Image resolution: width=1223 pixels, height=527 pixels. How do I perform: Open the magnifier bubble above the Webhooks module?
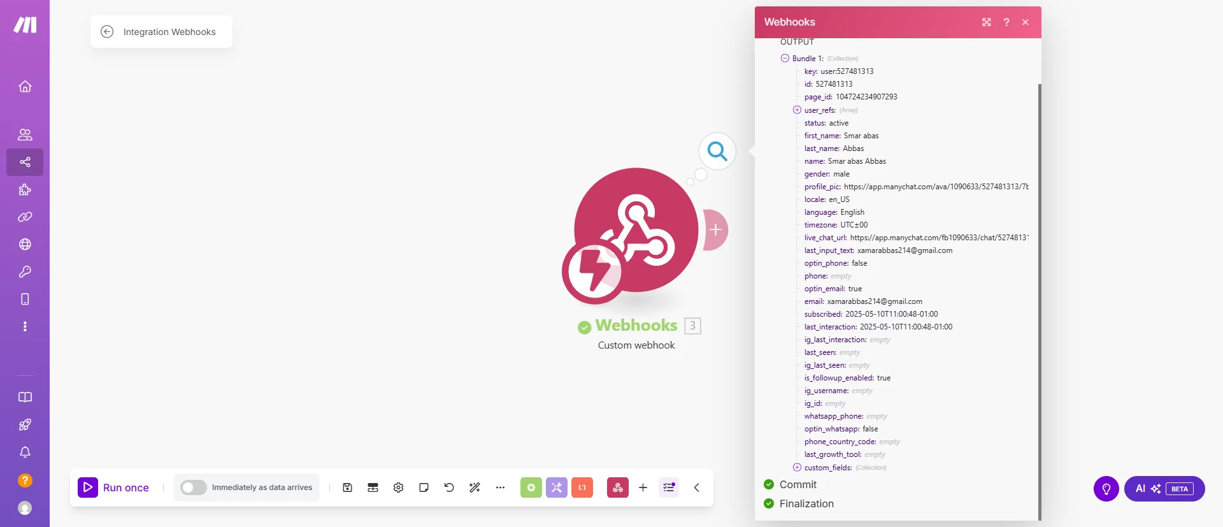click(x=717, y=151)
